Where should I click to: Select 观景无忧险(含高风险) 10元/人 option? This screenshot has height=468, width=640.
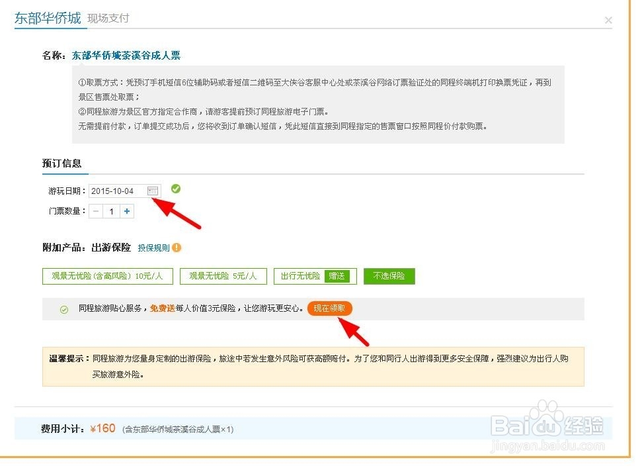(x=107, y=276)
